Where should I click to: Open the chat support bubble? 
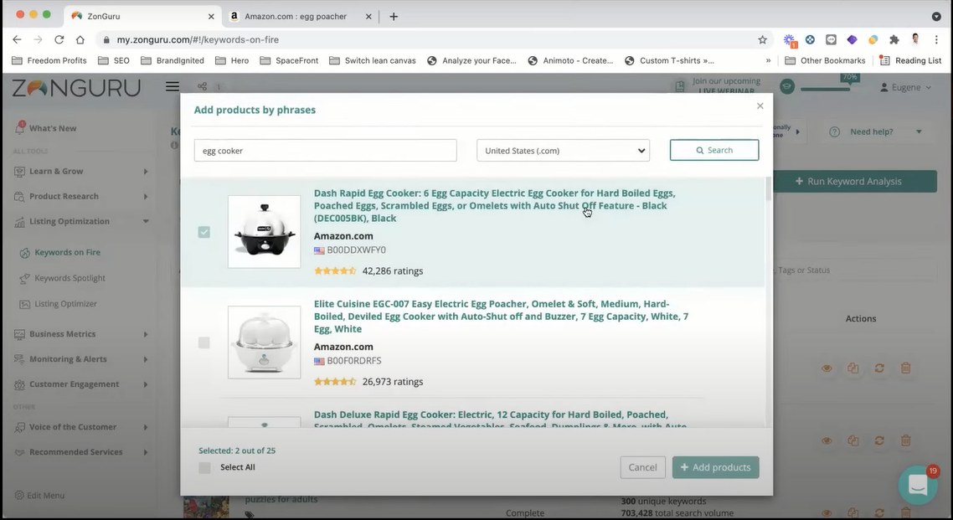918,485
